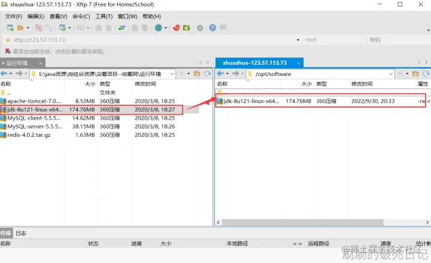Open the 窗口(W) menu
The width and height of the screenshot is (431, 263).
[x=128, y=17]
